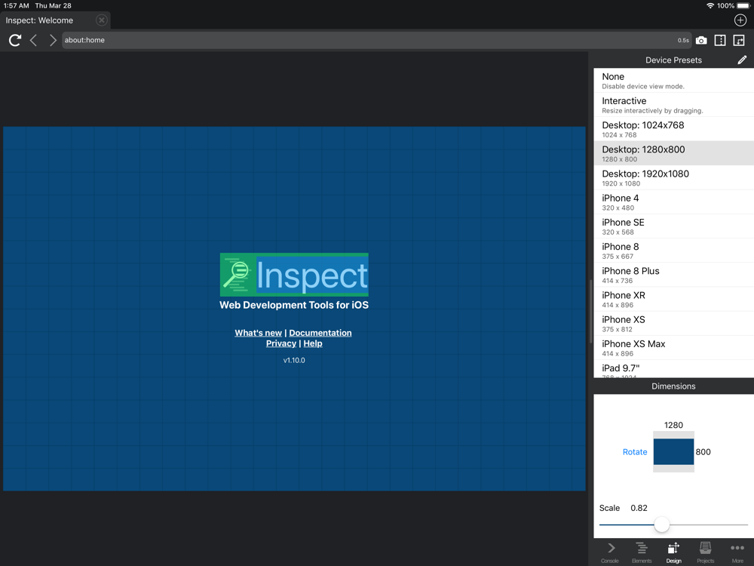Choose Desktop: 1280x800 preset
The height and width of the screenshot is (566, 754).
[x=673, y=153]
